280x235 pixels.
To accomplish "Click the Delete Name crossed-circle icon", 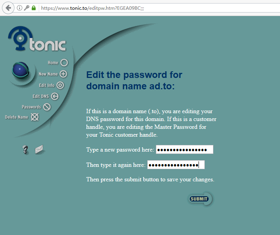I will pyautogui.click(x=34, y=117).
